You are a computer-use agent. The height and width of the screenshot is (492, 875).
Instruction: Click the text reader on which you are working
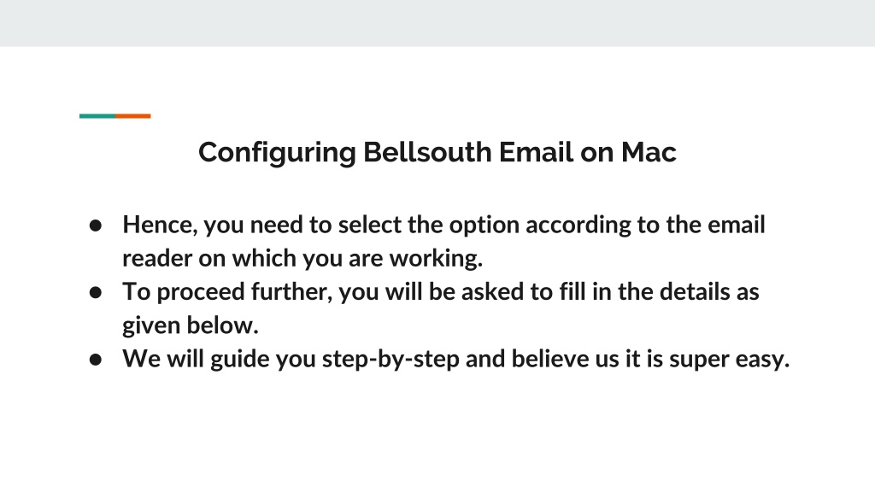(302, 258)
